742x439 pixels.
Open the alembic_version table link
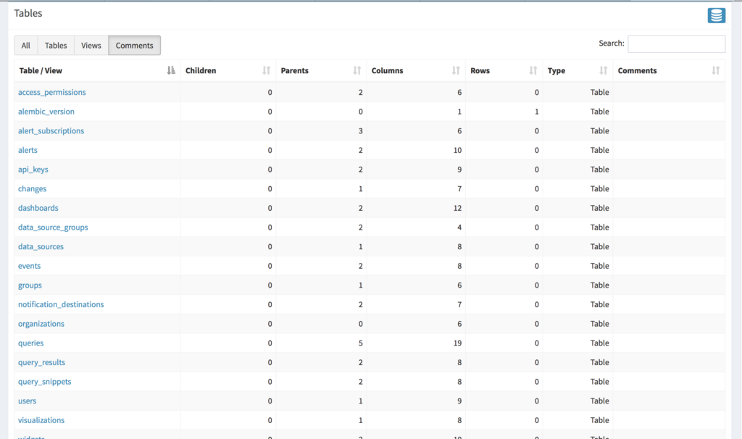46,112
